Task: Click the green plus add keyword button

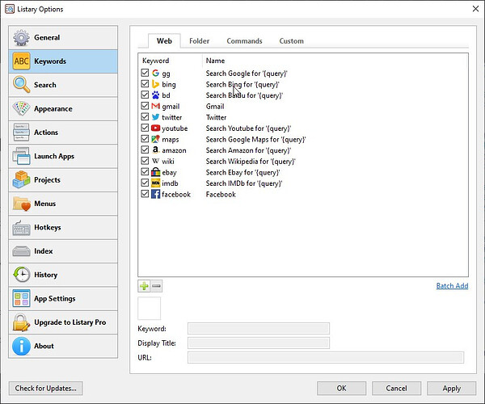Action: (x=144, y=286)
